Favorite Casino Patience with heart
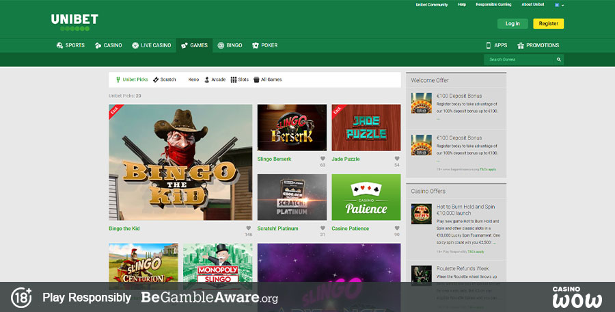 click(x=397, y=228)
